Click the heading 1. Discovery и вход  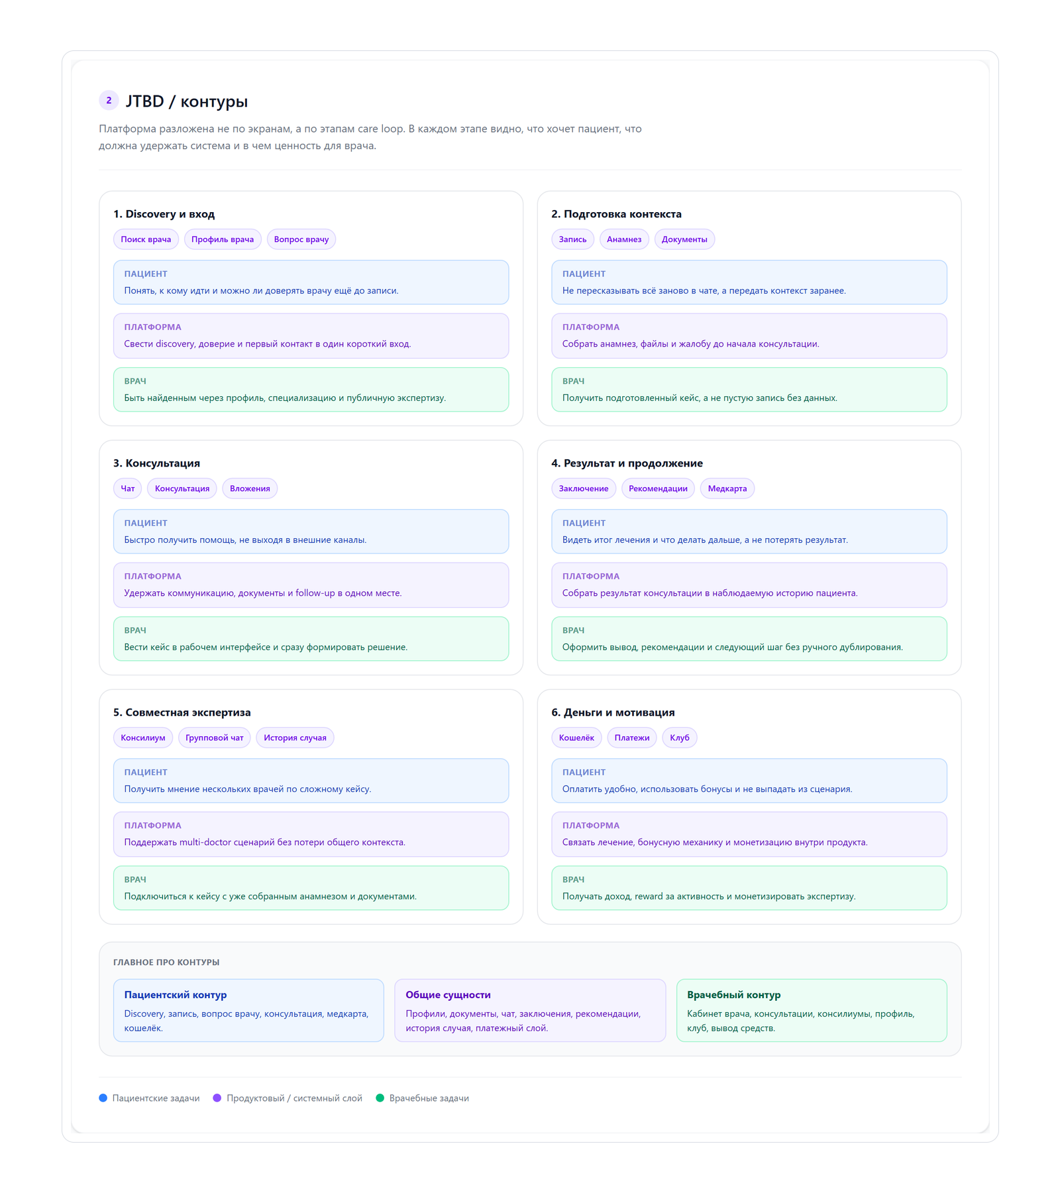[x=164, y=214]
